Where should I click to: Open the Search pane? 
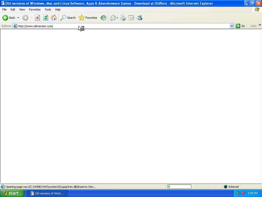pyautogui.click(x=68, y=18)
